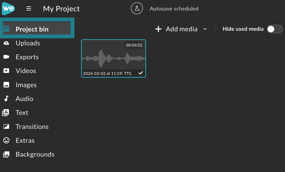Click the Add media label
The width and height of the screenshot is (285, 172).
pyautogui.click(x=181, y=29)
